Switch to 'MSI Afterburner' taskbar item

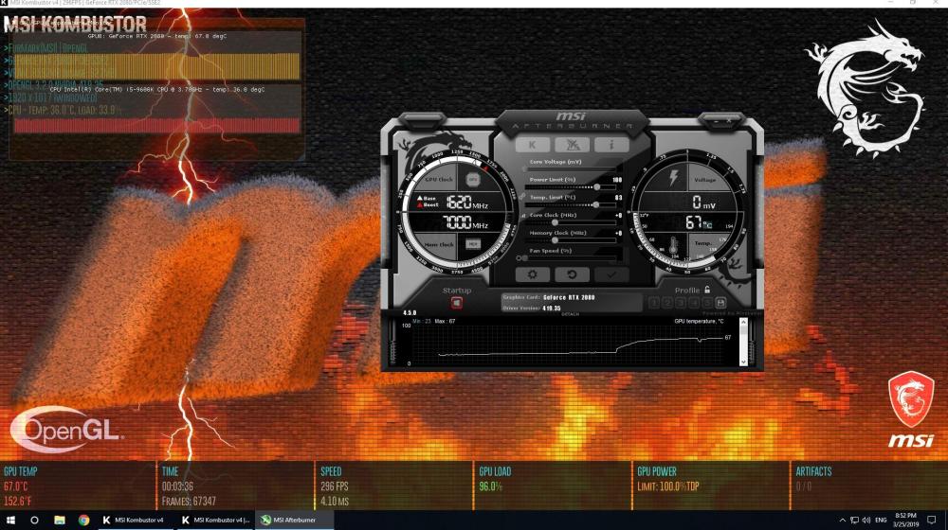pos(295,520)
